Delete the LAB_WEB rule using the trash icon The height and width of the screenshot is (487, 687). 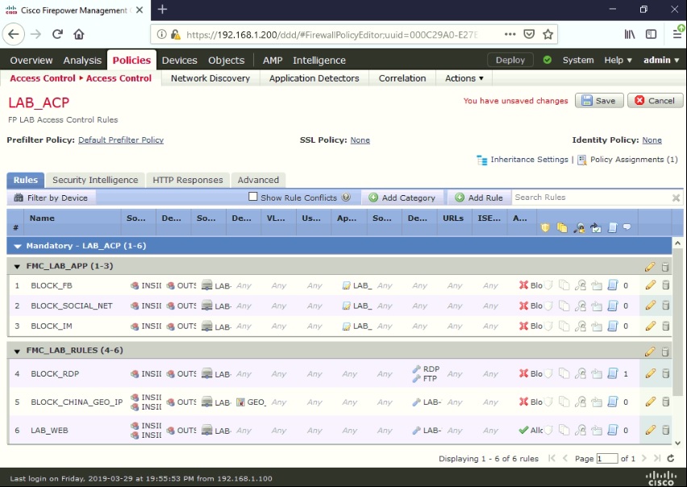pyautogui.click(x=665, y=430)
